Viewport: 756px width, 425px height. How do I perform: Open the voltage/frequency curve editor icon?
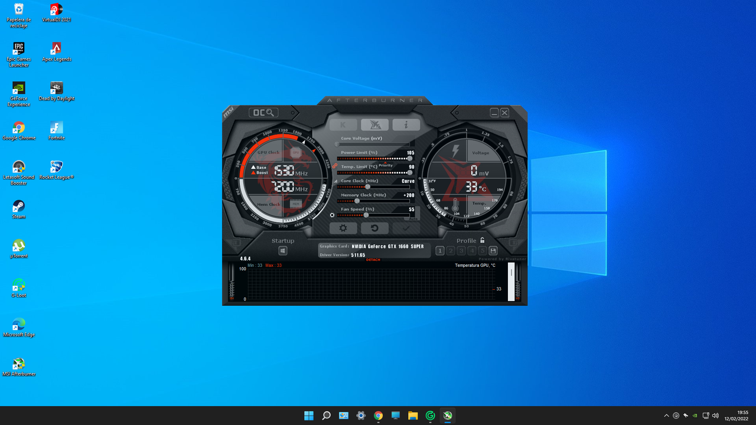pyautogui.click(x=335, y=181)
